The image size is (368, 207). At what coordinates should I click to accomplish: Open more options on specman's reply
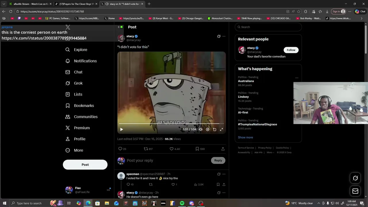(224, 174)
